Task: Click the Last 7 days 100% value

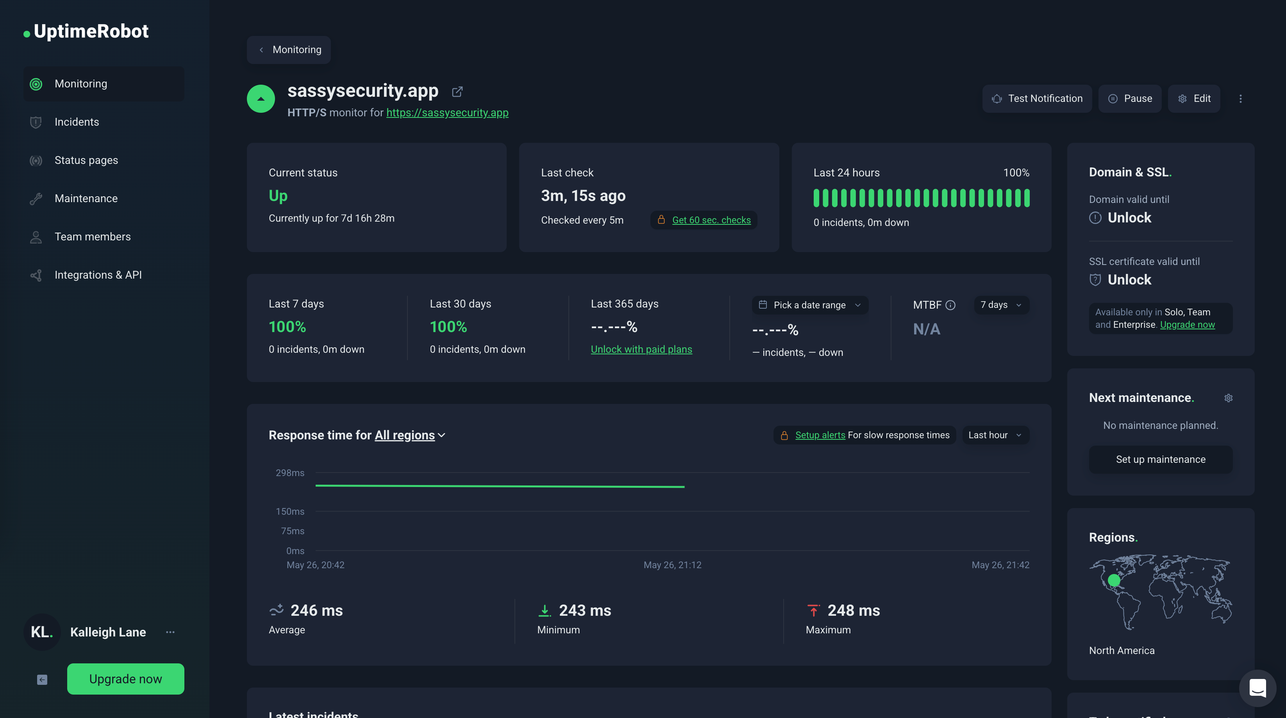Action: 287,327
